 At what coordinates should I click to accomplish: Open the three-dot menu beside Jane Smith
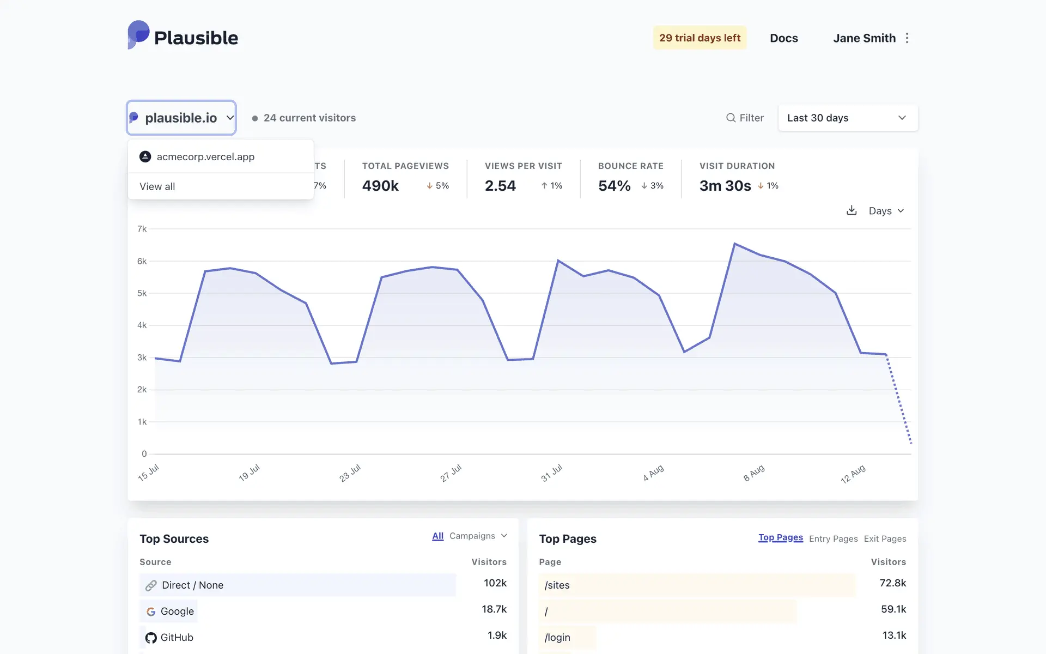(x=907, y=38)
